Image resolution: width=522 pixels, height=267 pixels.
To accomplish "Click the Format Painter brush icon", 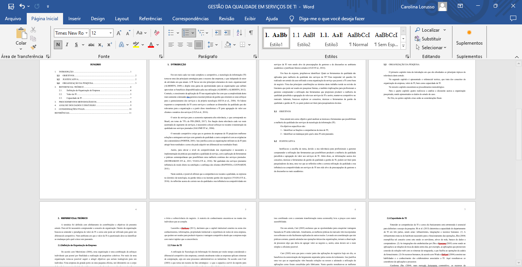I will 33,47.
